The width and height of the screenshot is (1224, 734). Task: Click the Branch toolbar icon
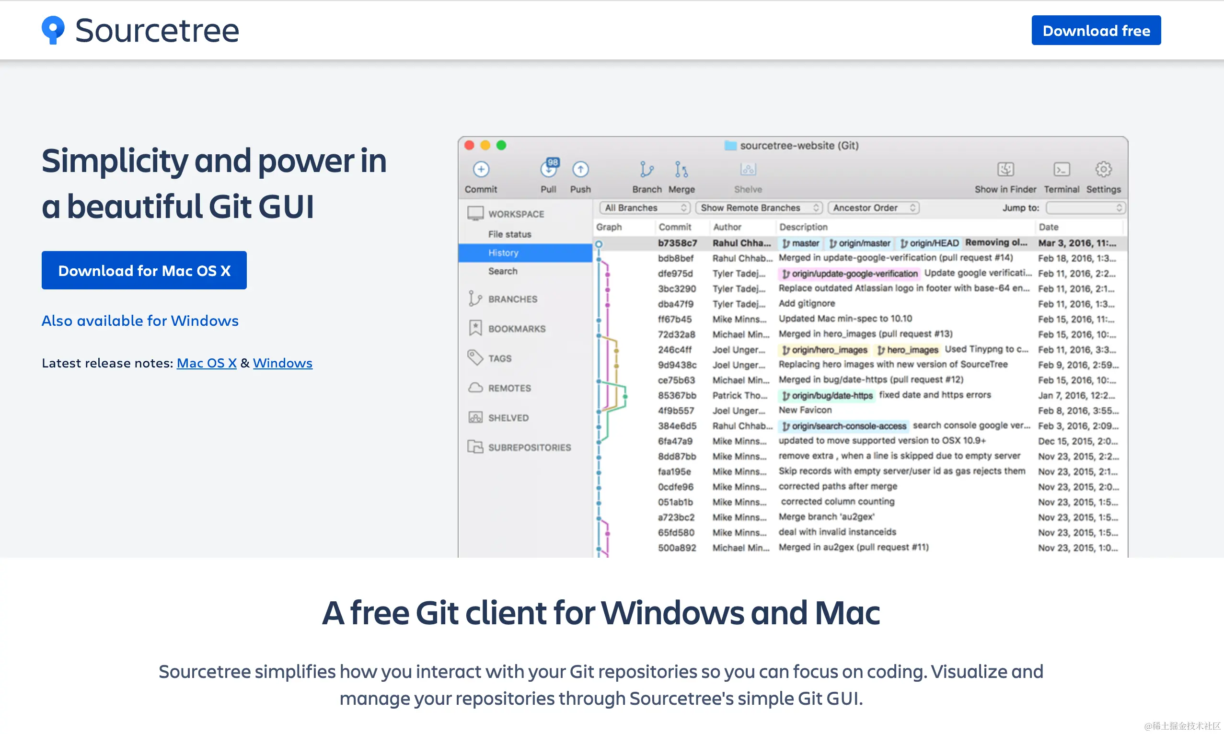tap(646, 170)
